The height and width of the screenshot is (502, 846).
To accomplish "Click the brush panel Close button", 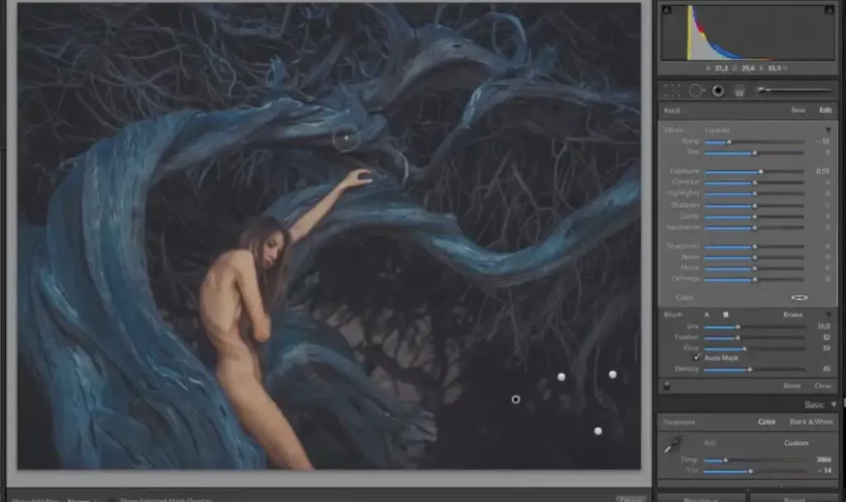I will [x=823, y=386].
